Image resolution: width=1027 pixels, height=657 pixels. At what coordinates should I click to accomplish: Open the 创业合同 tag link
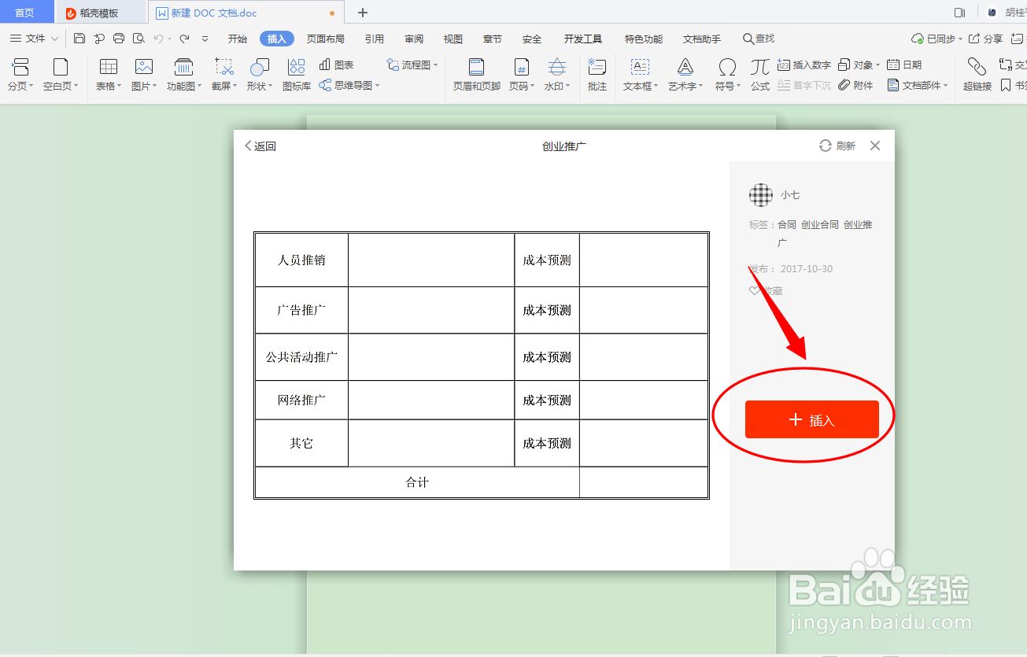[x=820, y=224]
